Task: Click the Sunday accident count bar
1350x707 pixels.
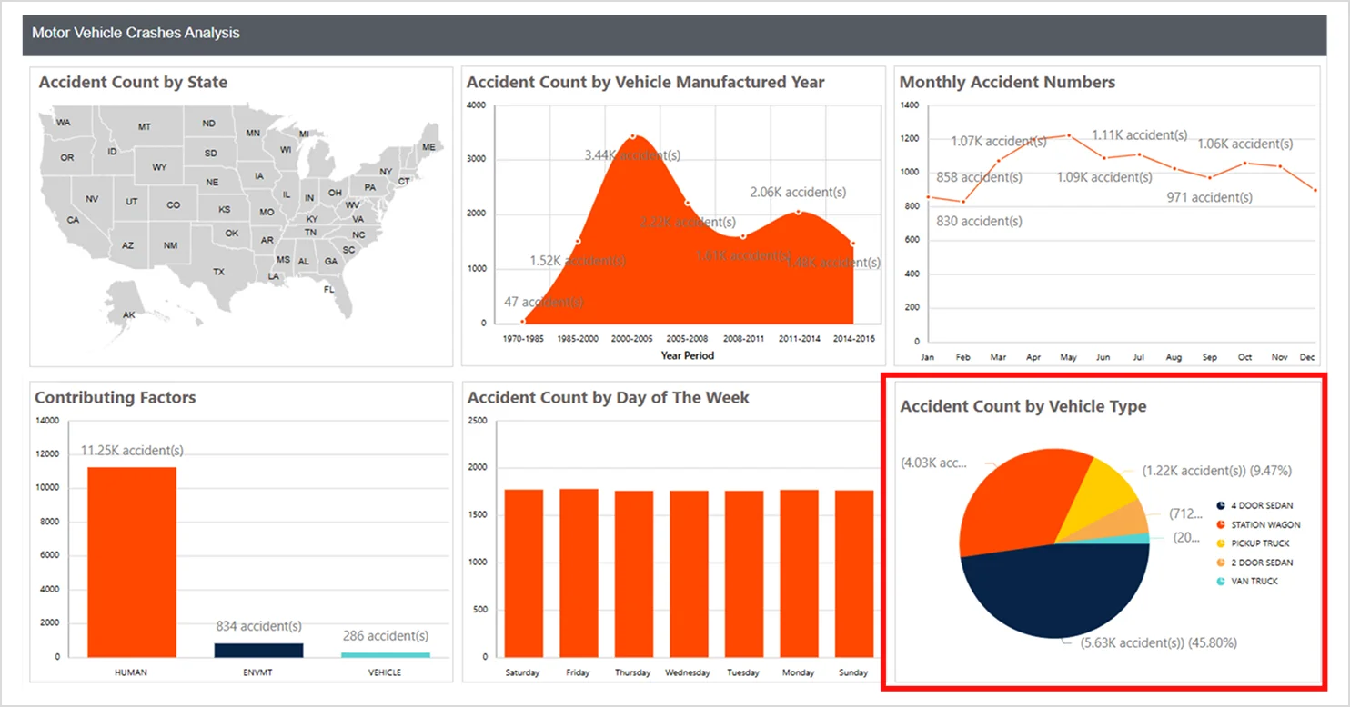Action: [854, 573]
